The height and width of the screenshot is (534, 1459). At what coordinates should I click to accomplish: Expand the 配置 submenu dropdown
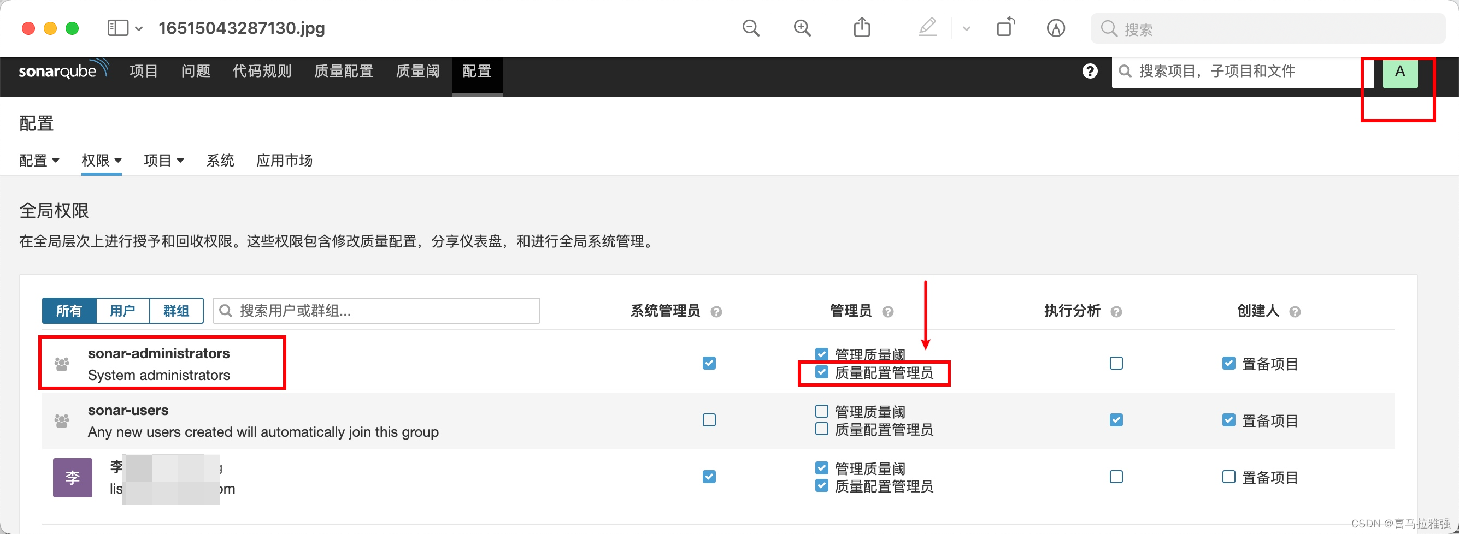point(39,161)
